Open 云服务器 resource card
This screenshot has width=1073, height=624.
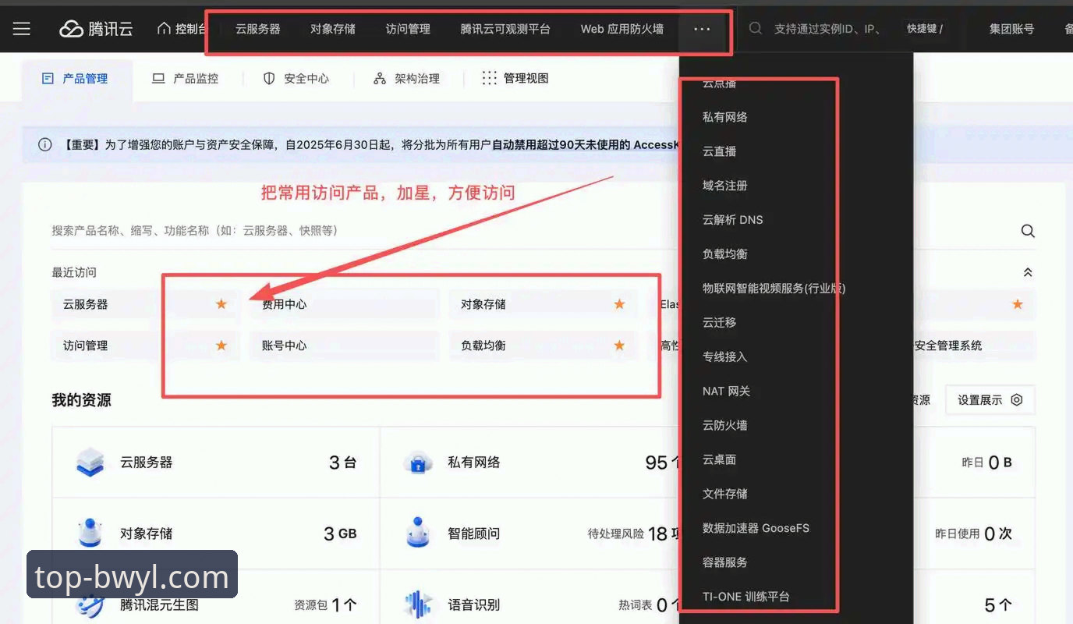pyautogui.click(x=216, y=463)
